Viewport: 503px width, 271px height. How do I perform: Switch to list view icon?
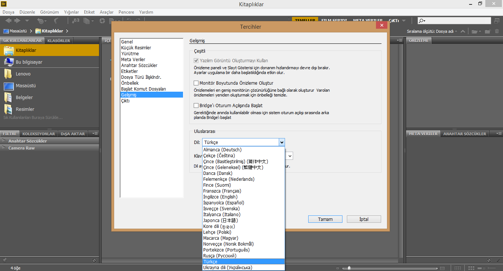pos(492,268)
